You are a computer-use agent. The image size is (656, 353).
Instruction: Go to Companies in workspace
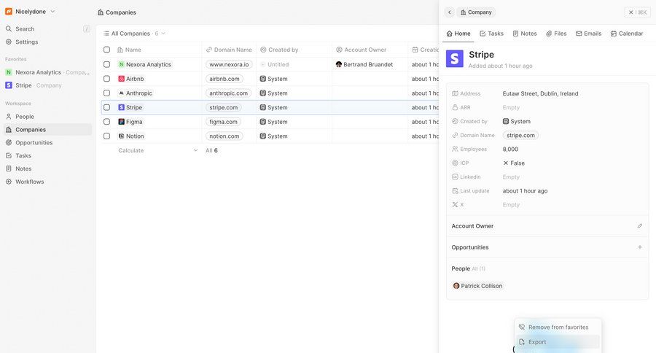(x=47, y=130)
